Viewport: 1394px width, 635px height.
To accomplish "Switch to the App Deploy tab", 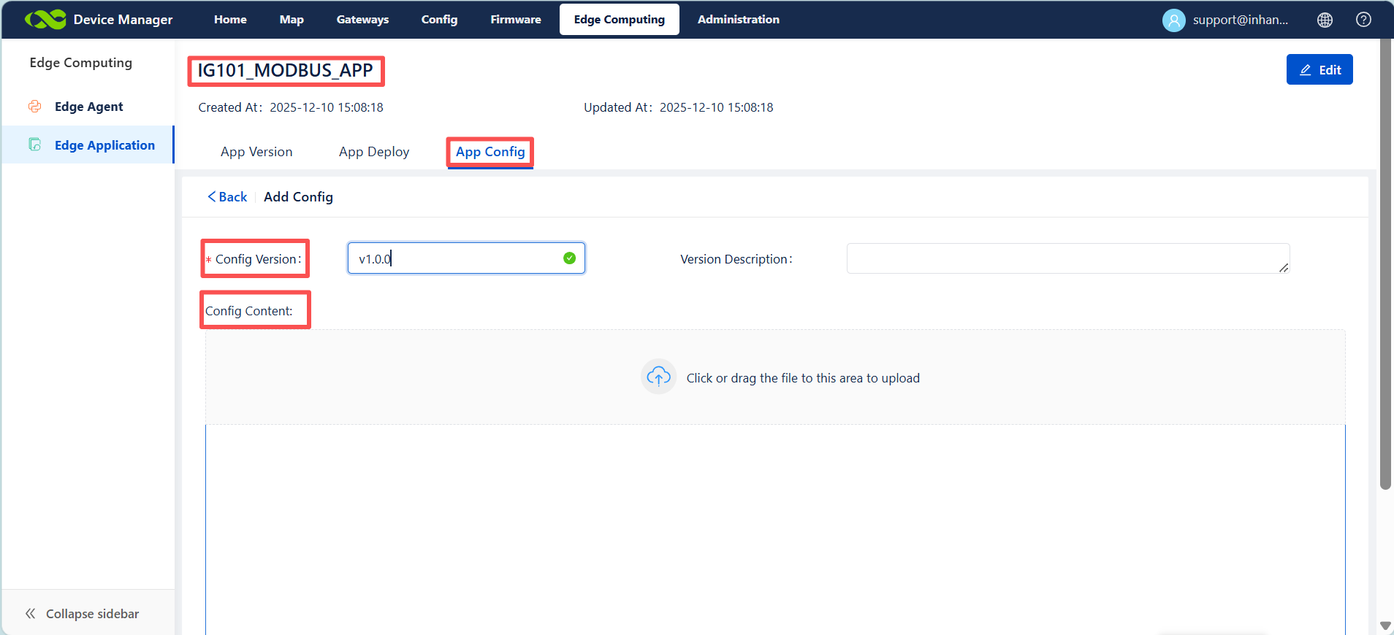I will tap(374, 152).
